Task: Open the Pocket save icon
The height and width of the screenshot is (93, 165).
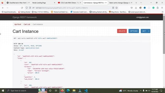Action: click(x=131, y=8)
